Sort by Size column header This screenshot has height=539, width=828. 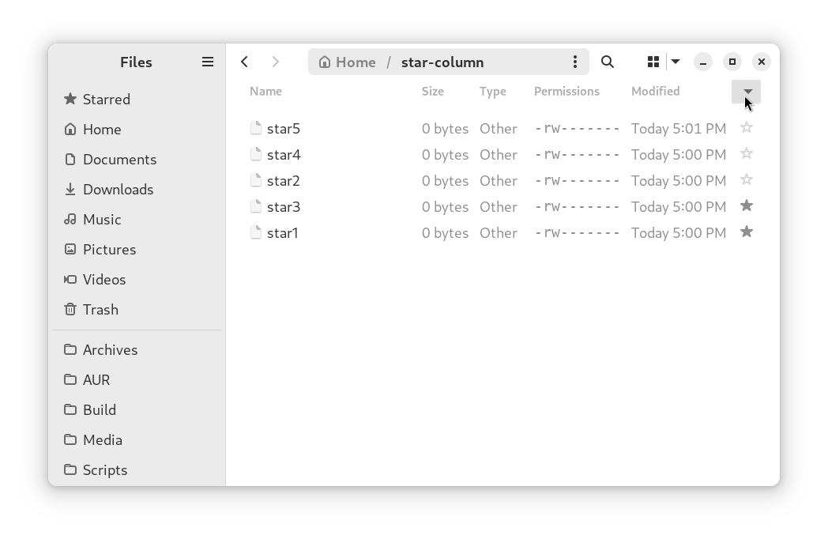pyautogui.click(x=432, y=92)
